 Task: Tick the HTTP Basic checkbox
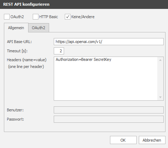(36, 17)
